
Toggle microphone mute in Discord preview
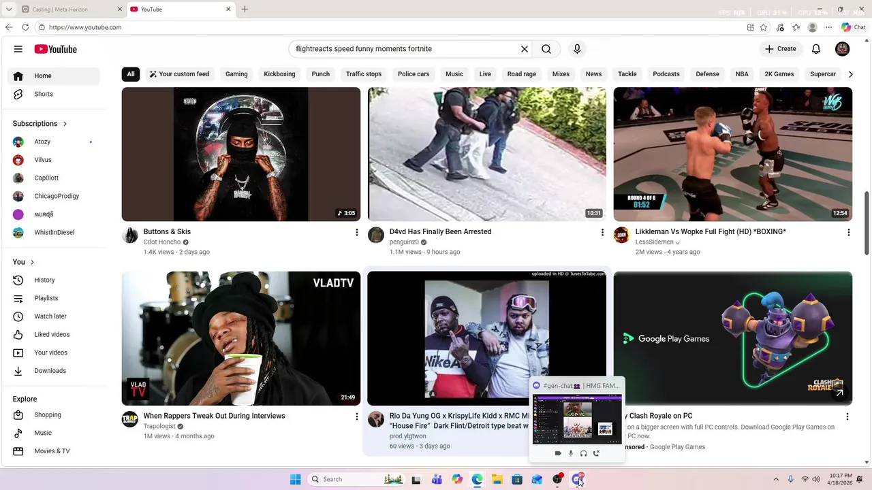click(x=571, y=453)
